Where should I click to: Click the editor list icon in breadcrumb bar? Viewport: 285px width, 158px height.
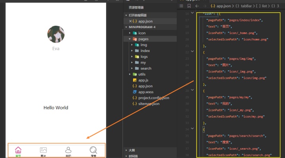tap(181, 6)
